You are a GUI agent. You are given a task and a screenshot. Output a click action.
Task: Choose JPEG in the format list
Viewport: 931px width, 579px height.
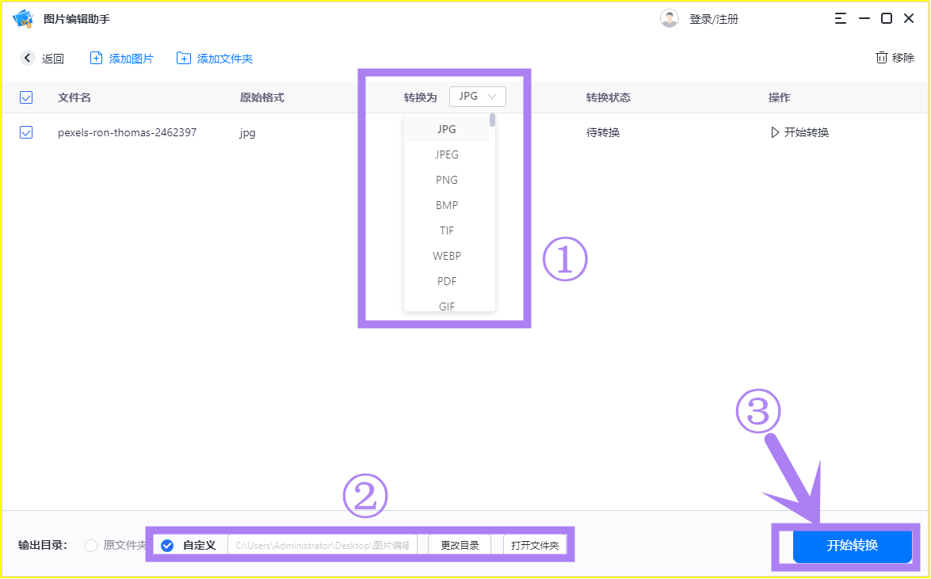click(x=447, y=154)
